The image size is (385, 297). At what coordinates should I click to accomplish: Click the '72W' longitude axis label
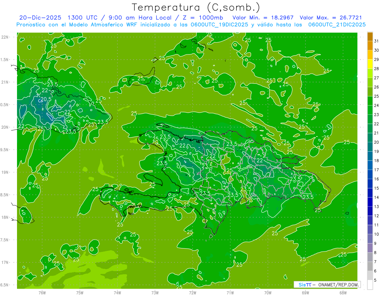[x=193, y=293]
